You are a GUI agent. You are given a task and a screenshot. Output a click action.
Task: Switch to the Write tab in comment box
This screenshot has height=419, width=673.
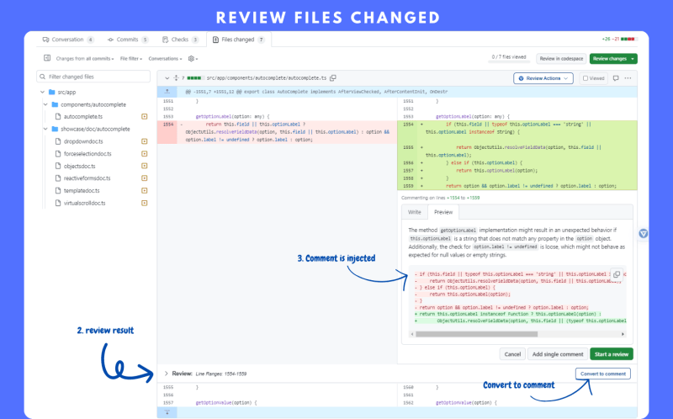point(414,212)
